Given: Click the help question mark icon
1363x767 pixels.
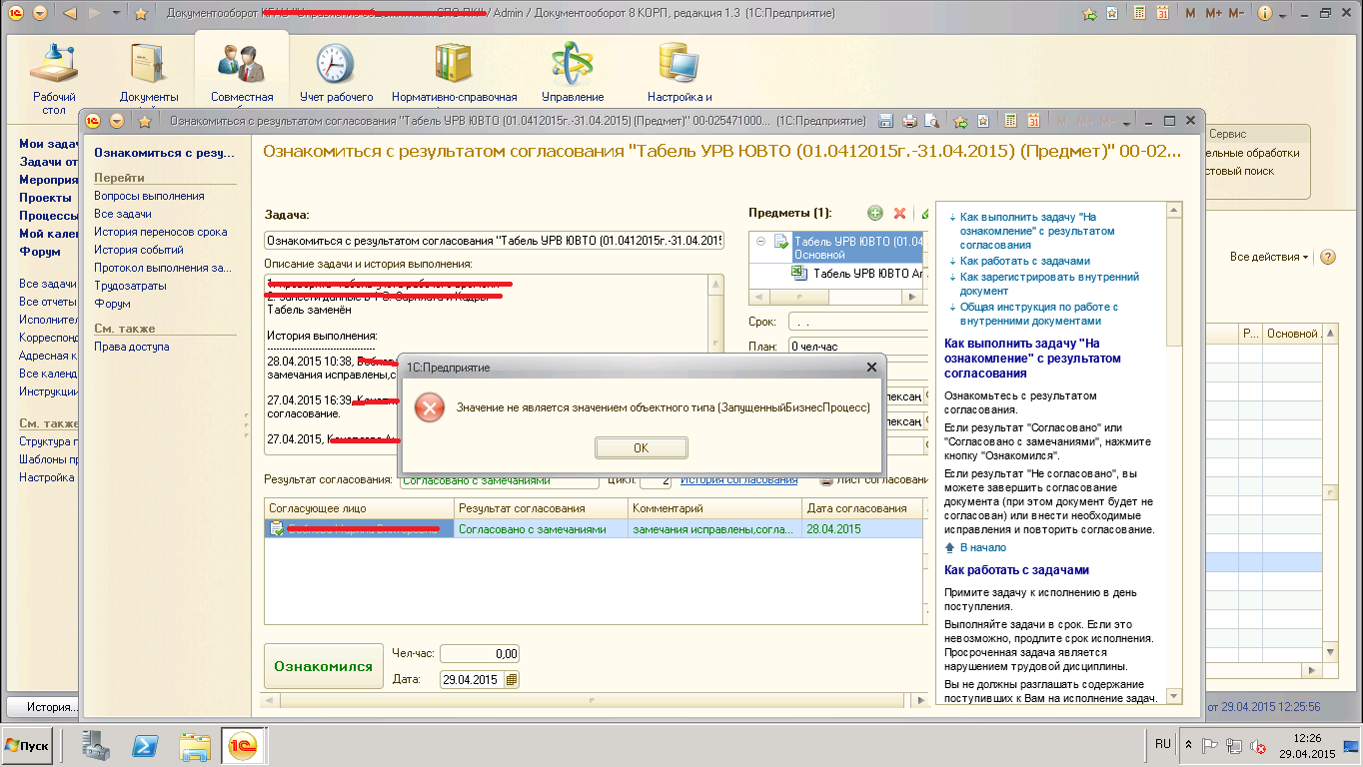Looking at the screenshot, I should tap(1328, 257).
